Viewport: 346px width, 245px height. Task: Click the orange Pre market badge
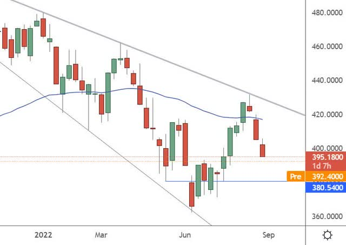pyautogui.click(x=295, y=176)
